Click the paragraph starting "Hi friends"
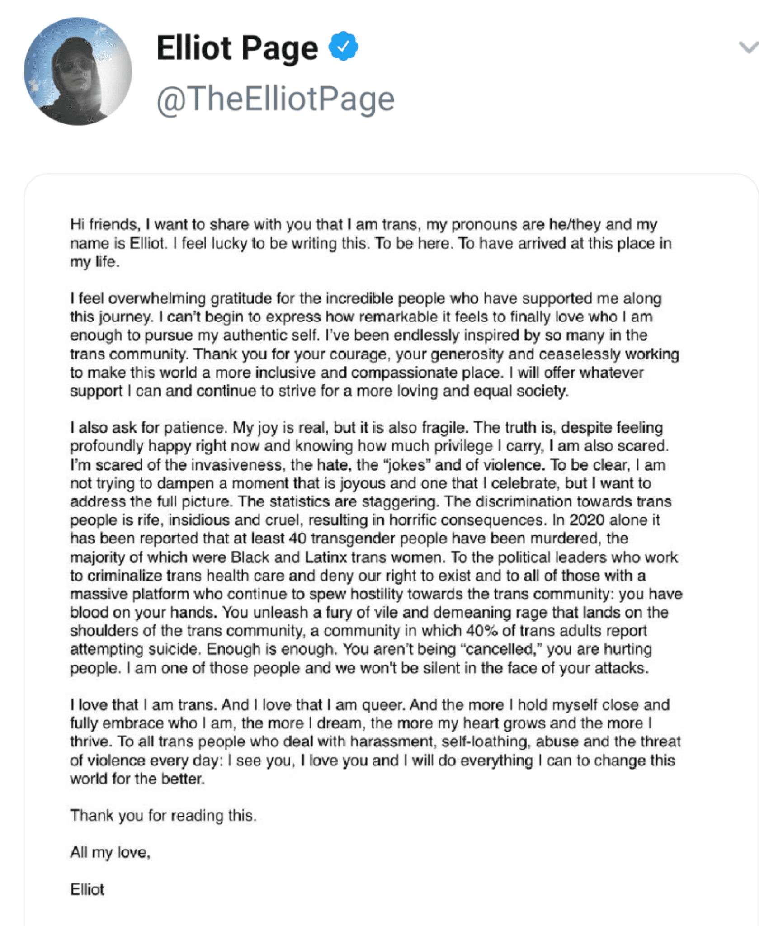Screen dimensions: 783x926 371,243
